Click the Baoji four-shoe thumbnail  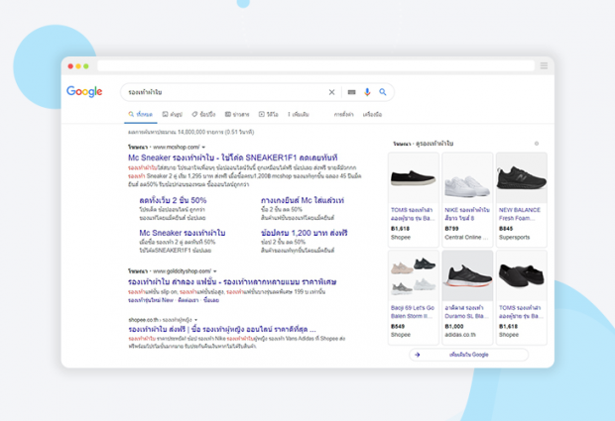414,275
